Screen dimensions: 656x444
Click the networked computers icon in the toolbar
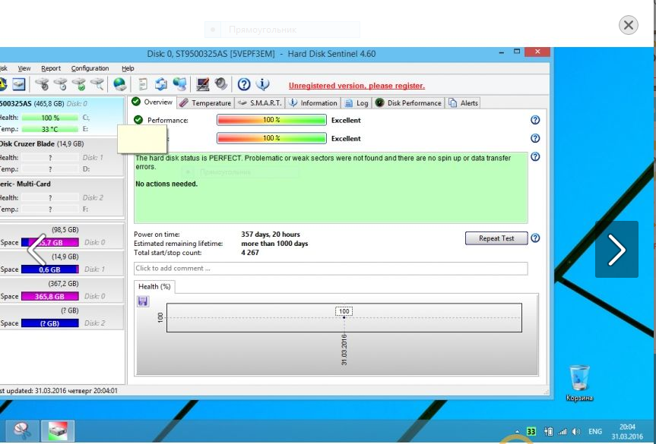pyautogui.click(x=179, y=84)
